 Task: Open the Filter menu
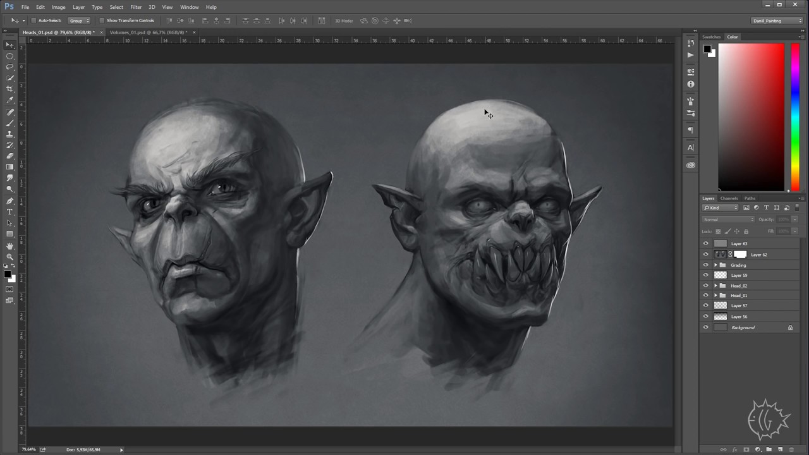(136, 7)
